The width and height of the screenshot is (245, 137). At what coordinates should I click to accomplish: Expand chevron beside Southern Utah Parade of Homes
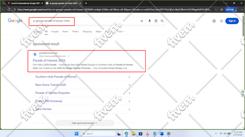coord(129,77)
